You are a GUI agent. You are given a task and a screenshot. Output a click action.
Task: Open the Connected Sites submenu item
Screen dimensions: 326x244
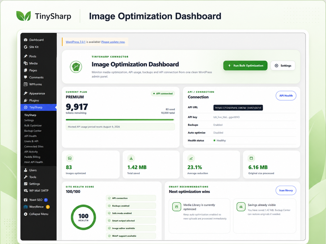pos(34,146)
